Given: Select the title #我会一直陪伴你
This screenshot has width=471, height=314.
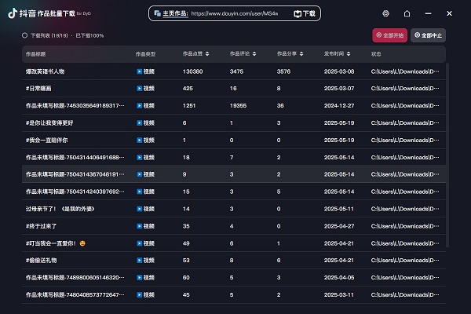Looking at the screenshot, I should (46, 140).
